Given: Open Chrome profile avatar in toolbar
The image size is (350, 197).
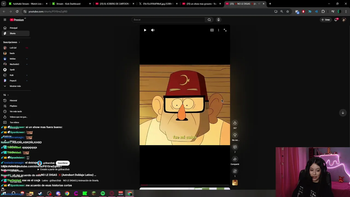Looking at the screenshot, I should 339,11.
